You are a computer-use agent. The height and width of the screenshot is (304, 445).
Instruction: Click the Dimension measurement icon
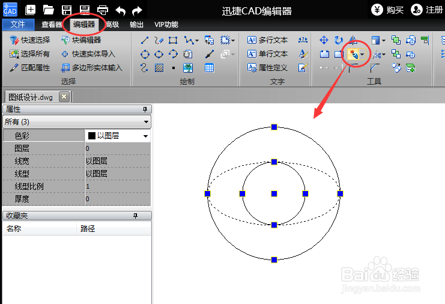[303, 40]
